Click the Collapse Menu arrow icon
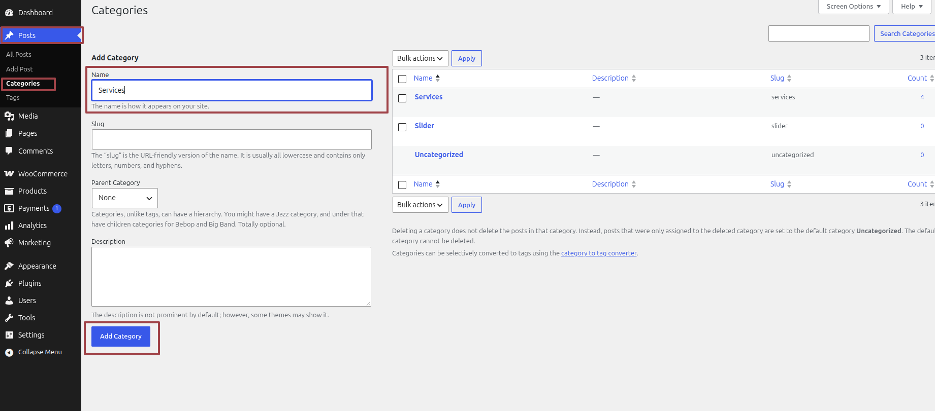Screen dimensions: 935x411 [9, 352]
